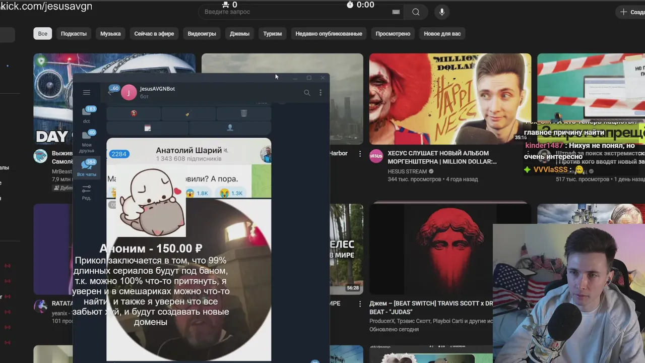
Task: Select the Мои друзья chat folder
Action: pos(87,142)
